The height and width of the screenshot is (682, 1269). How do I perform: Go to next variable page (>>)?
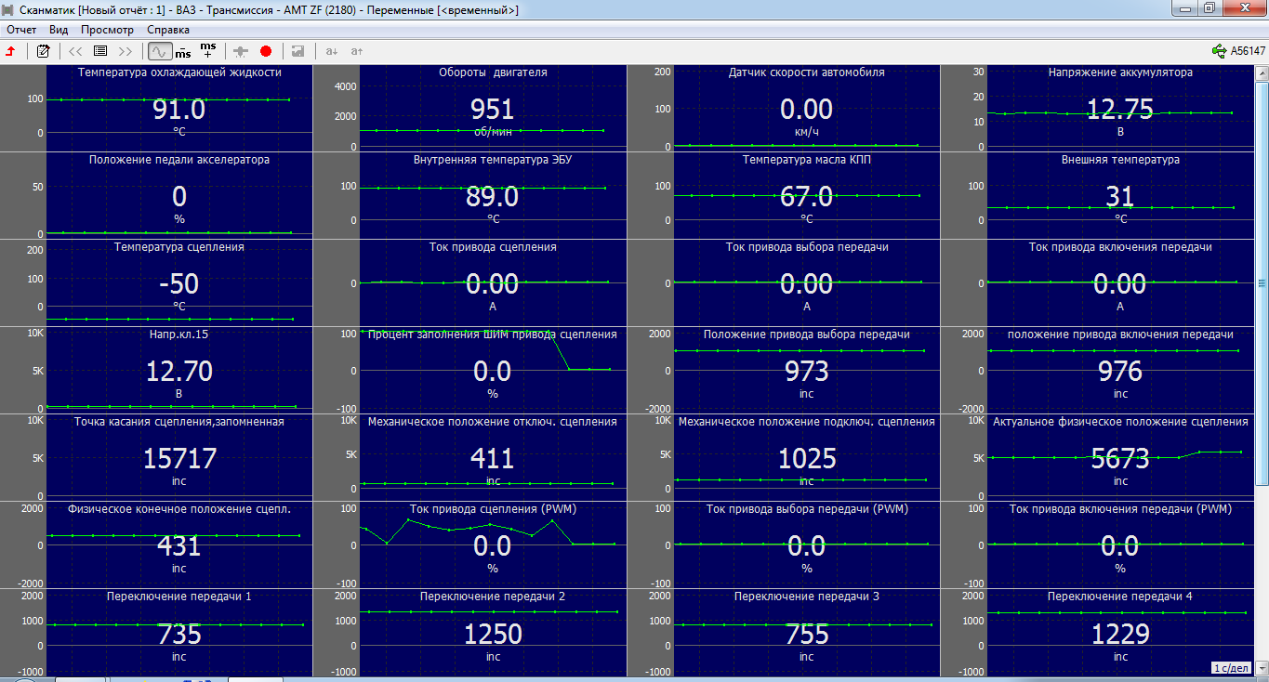[126, 51]
